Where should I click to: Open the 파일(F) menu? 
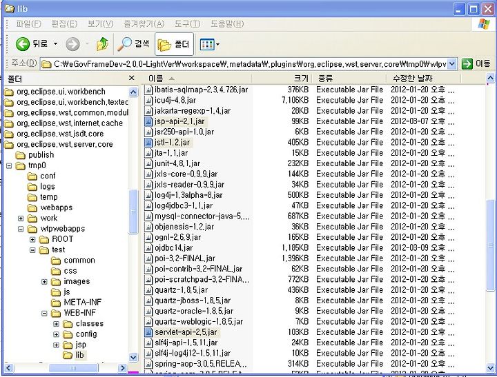(28, 23)
